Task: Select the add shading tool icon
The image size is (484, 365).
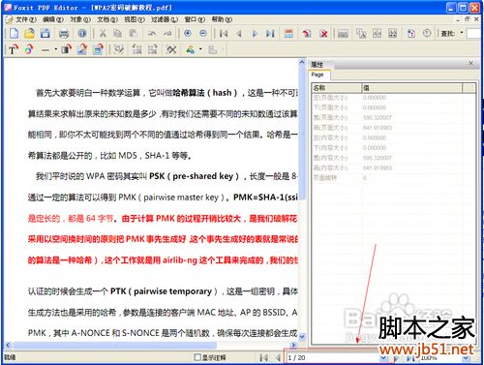Action: [67, 49]
